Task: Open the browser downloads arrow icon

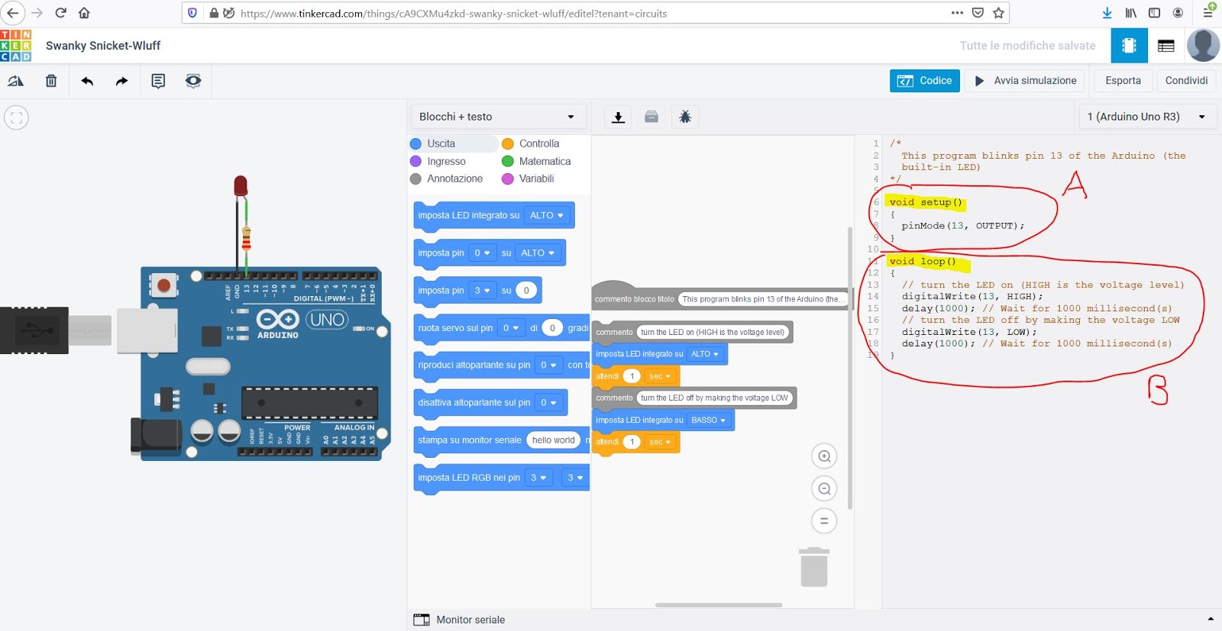Action: click(1107, 13)
